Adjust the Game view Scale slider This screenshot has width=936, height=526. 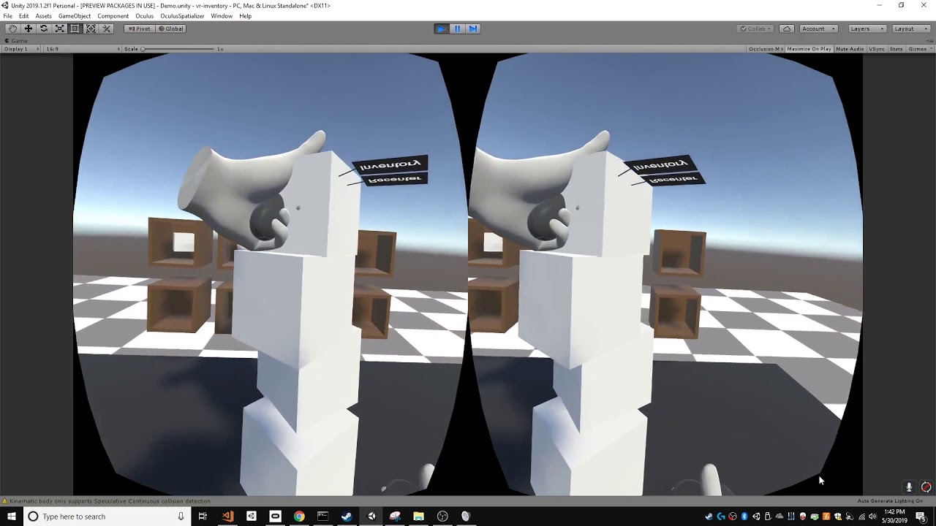179,49
